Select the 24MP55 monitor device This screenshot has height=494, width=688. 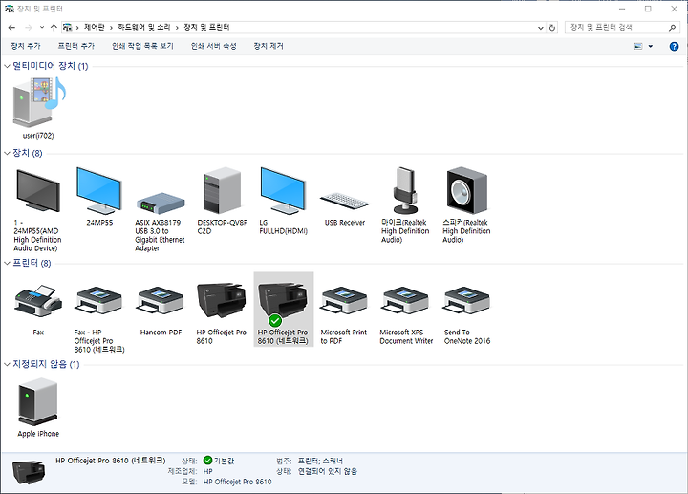point(99,190)
